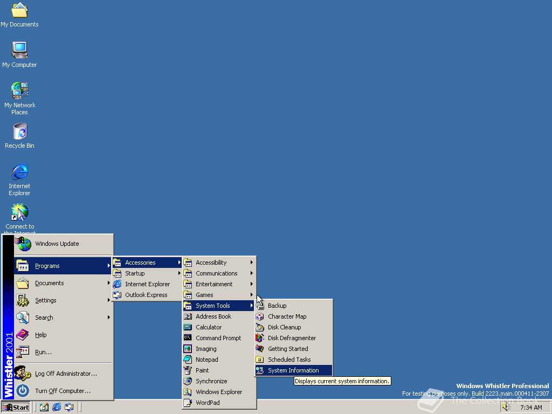
Task: Click the WordPad icon
Action: coord(188,403)
